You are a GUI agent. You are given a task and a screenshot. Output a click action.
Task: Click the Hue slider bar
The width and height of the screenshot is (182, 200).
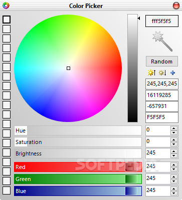click(78, 130)
